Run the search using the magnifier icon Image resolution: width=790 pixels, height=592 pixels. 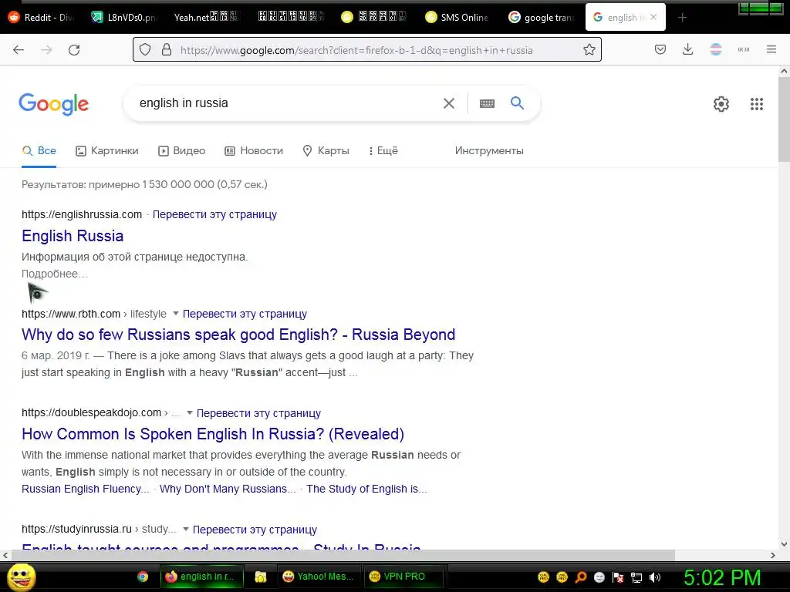pos(517,103)
